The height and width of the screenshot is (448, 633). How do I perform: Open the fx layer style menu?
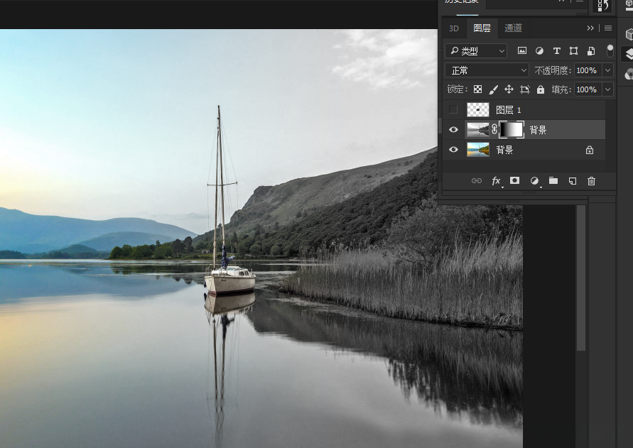pyautogui.click(x=496, y=181)
